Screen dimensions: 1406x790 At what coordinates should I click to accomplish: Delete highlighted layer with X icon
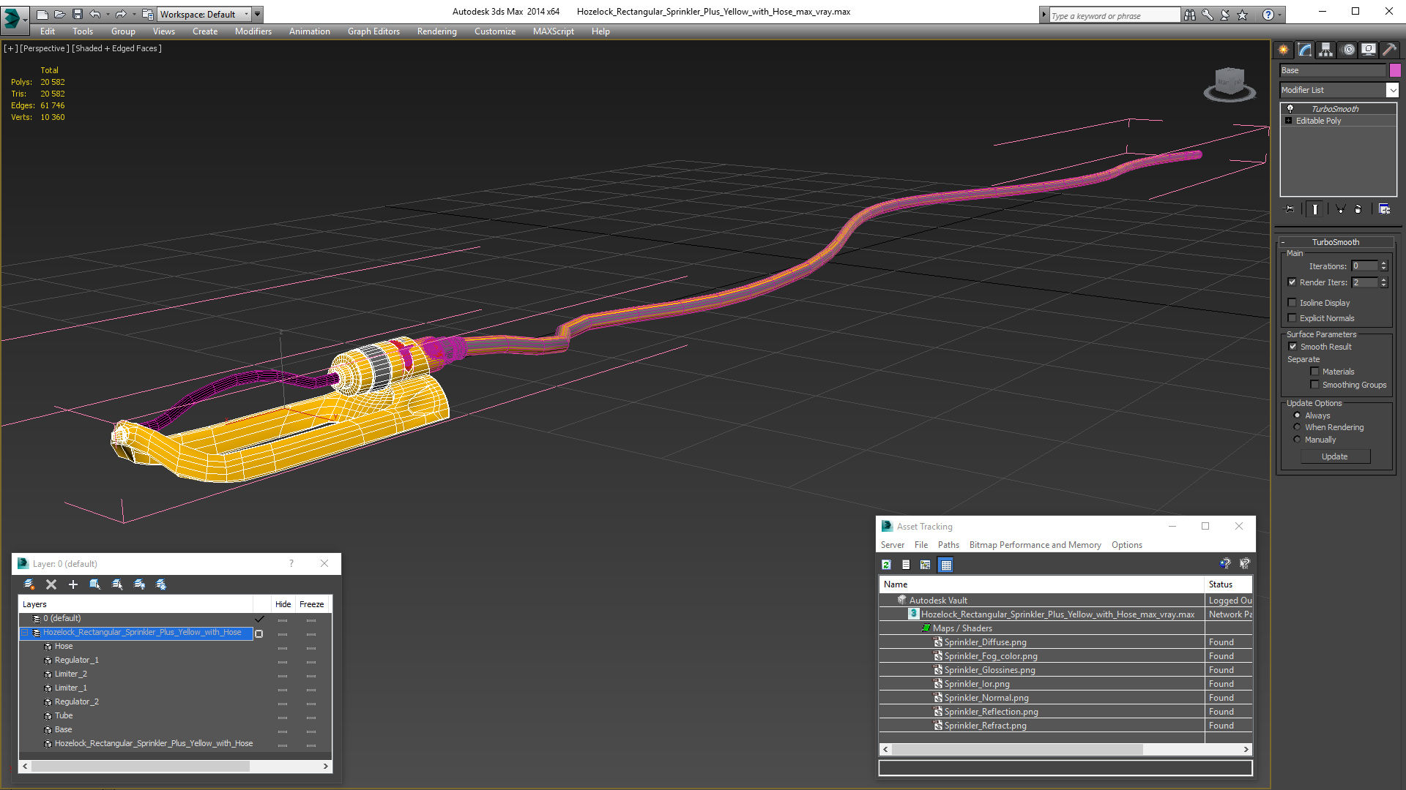click(x=51, y=584)
